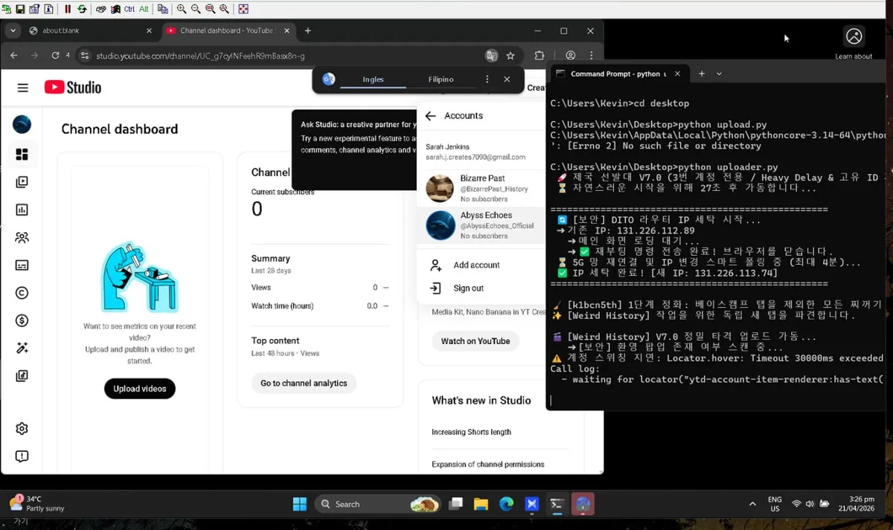Close the Google Translate popup
893x530 pixels.
click(507, 79)
